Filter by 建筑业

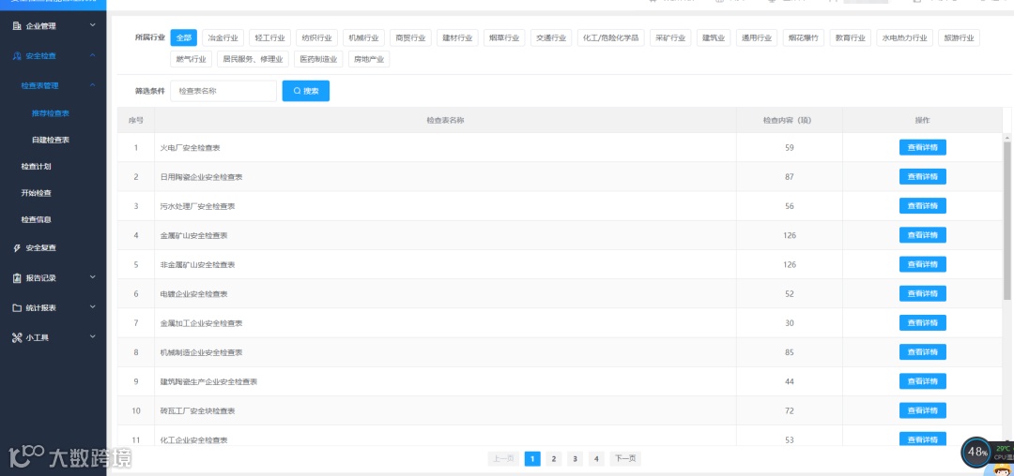[x=714, y=38]
